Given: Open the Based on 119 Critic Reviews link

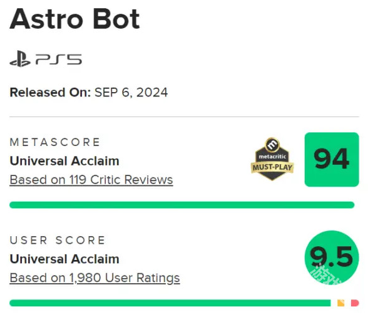Looking at the screenshot, I should pos(91,180).
